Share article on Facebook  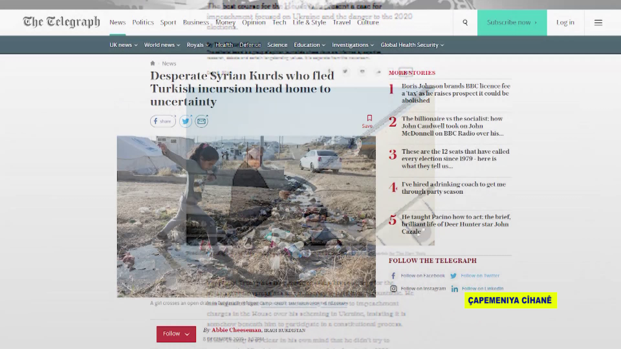(163, 121)
